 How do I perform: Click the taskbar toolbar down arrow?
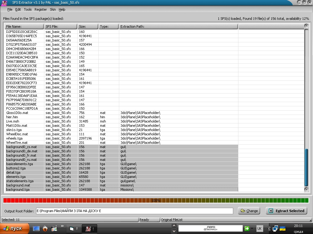pos(174,231)
